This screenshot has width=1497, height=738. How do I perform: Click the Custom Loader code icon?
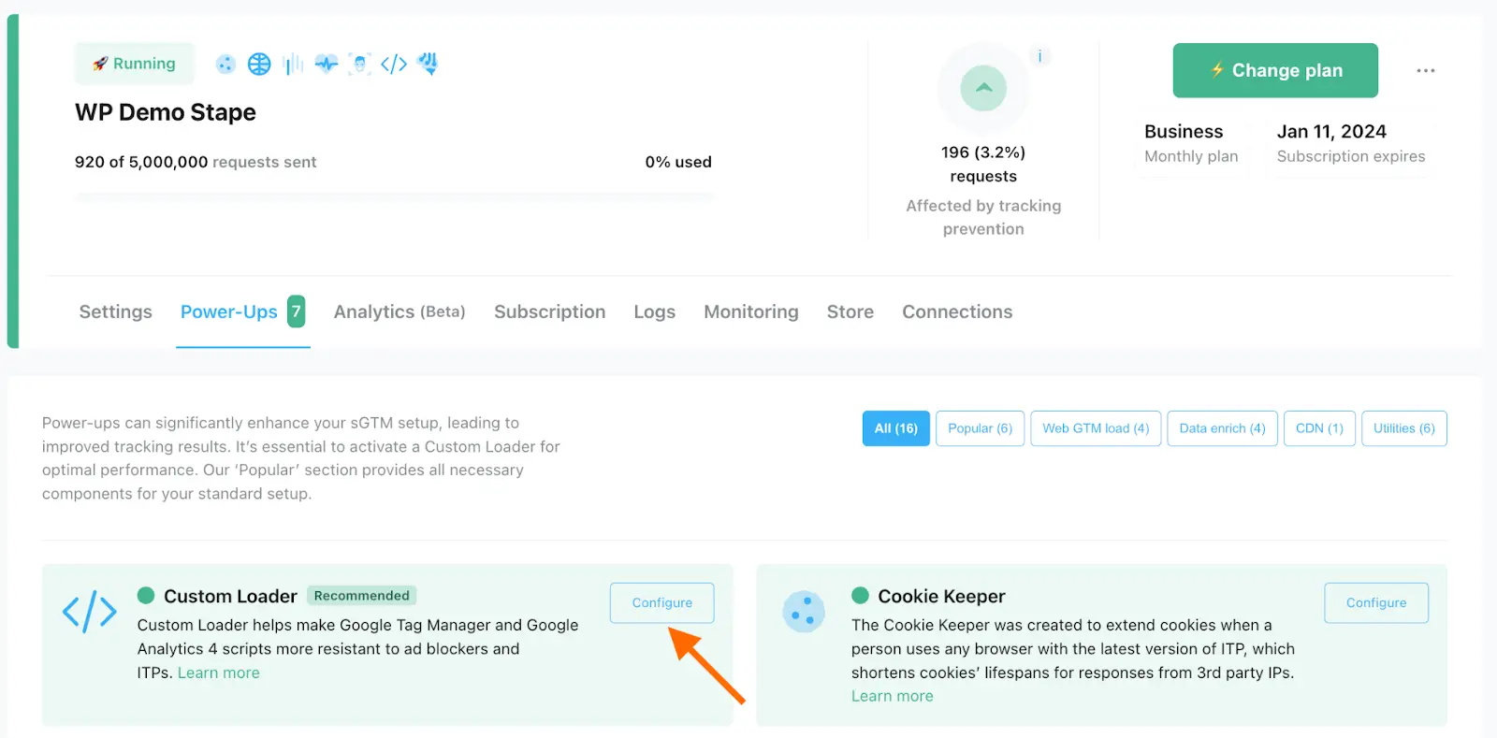coord(90,612)
